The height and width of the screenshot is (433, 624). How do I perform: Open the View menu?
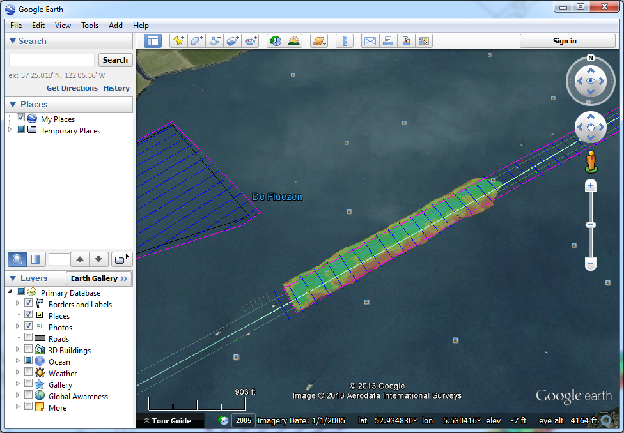coord(63,26)
